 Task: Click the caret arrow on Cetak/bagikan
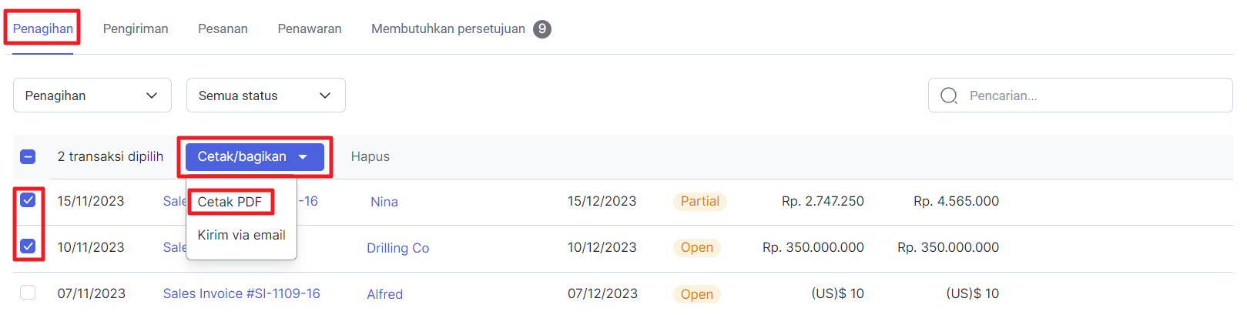click(303, 157)
